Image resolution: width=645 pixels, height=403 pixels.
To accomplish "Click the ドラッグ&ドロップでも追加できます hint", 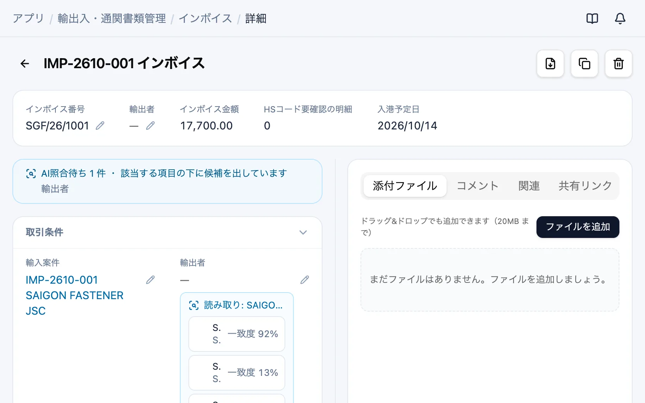I will point(445,227).
